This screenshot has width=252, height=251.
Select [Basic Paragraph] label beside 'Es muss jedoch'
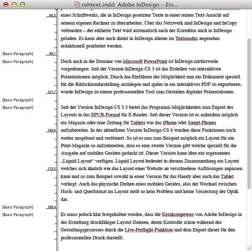click(x=17, y=214)
